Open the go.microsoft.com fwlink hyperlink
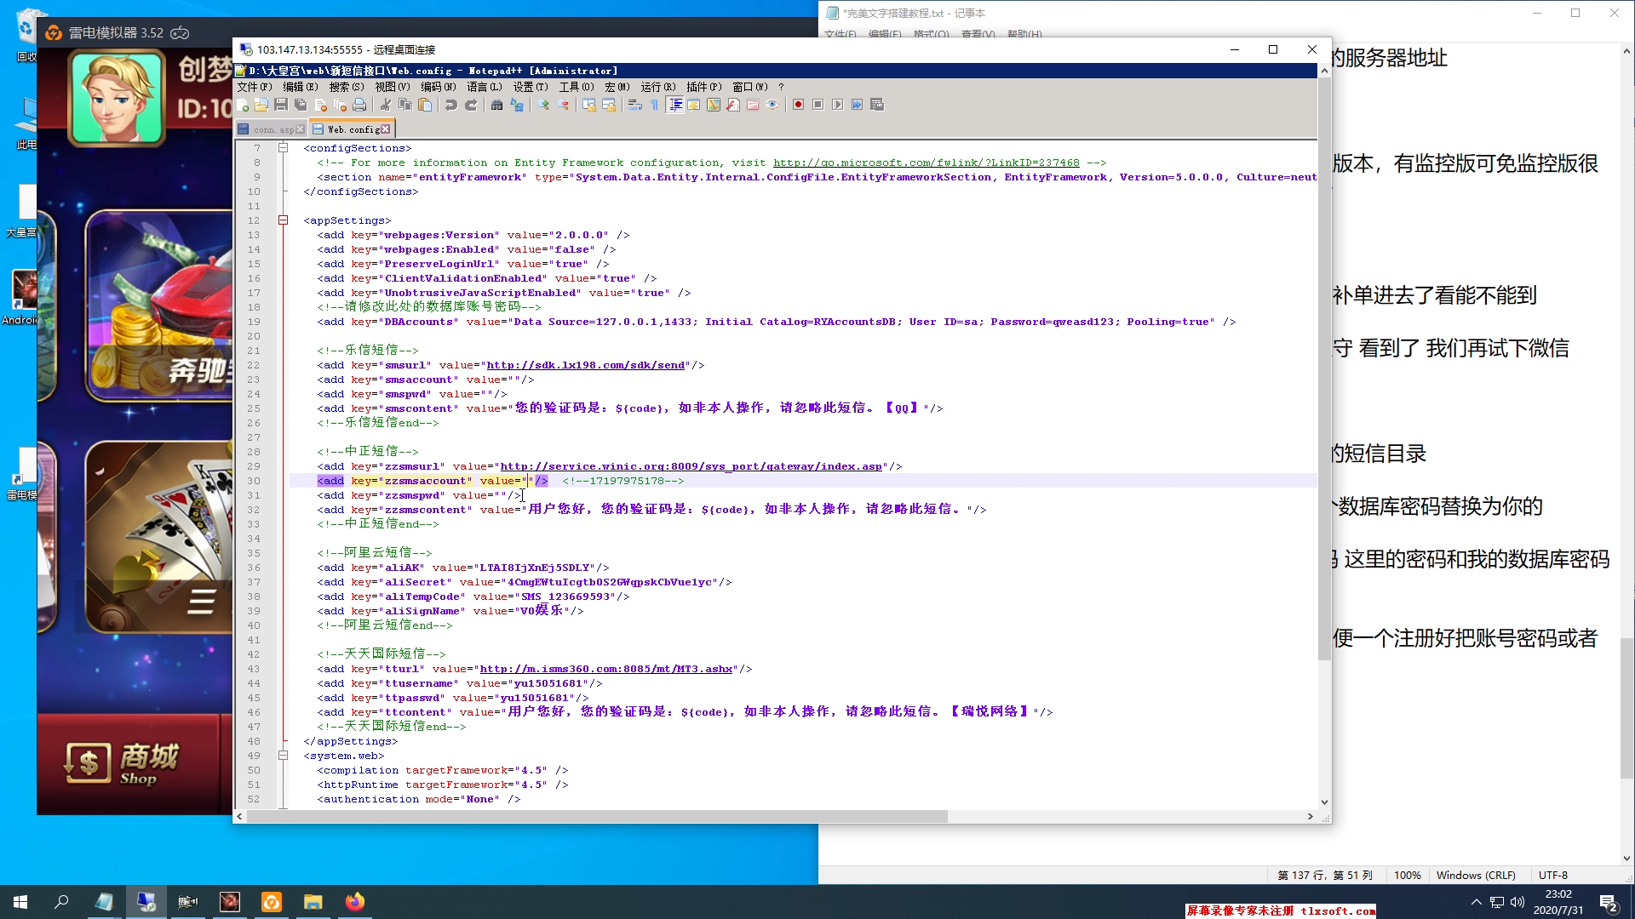 coord(926,163)
